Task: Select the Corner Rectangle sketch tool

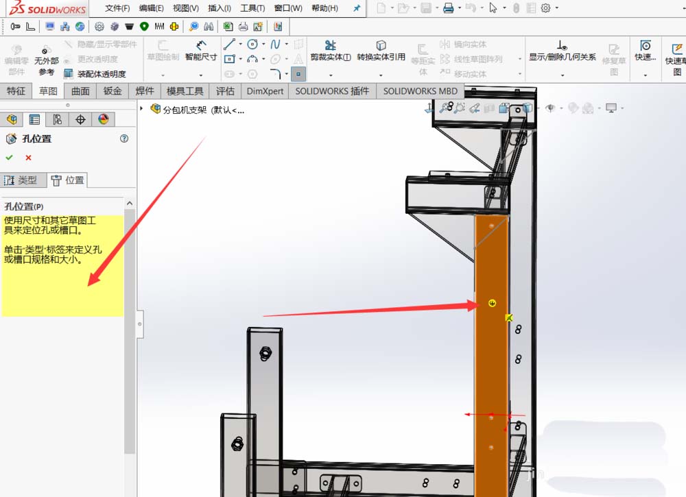Action: tap(229, 59)
